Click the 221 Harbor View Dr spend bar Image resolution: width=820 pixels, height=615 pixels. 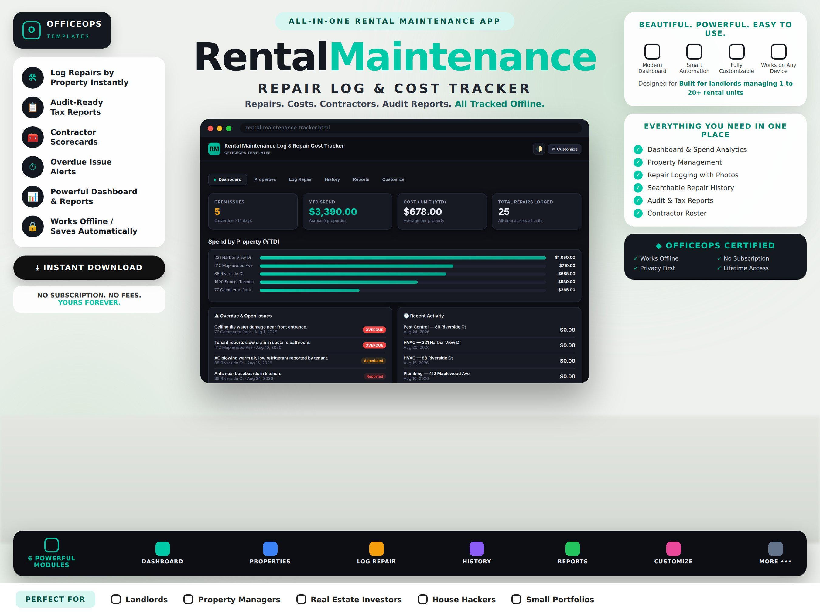[x=403, y=258]
